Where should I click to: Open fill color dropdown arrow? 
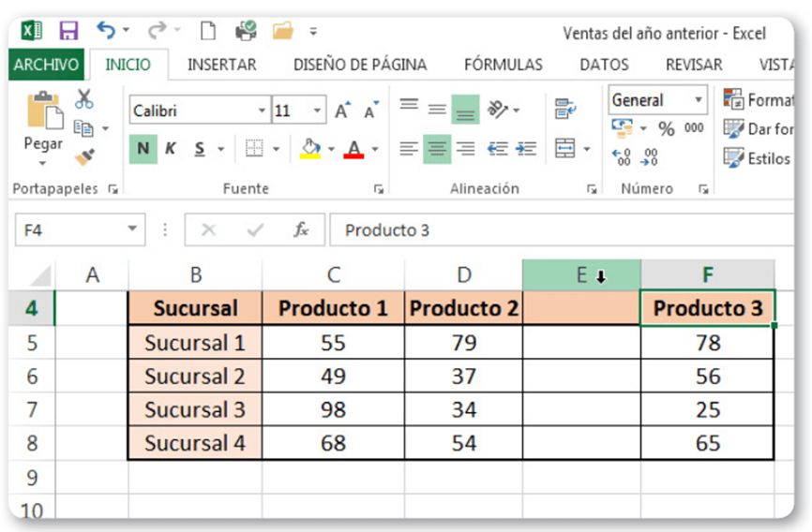pos(331,149)
